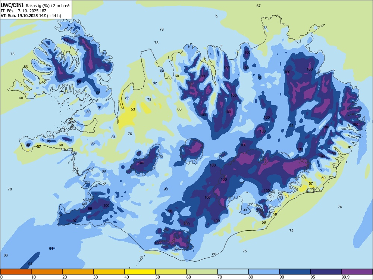This screenshot has width=373, height=280.
Task: Click the '85' humidity value on the map
Action: click(x=93, y=143)
